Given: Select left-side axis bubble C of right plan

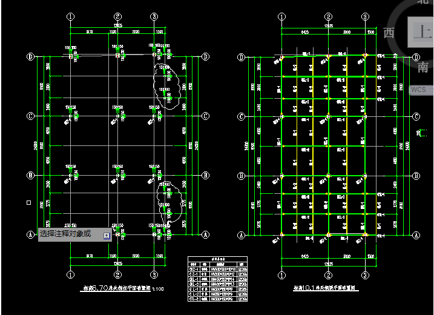Looking at the screenshot, I should pyautogui.click(x=242, y=117).
